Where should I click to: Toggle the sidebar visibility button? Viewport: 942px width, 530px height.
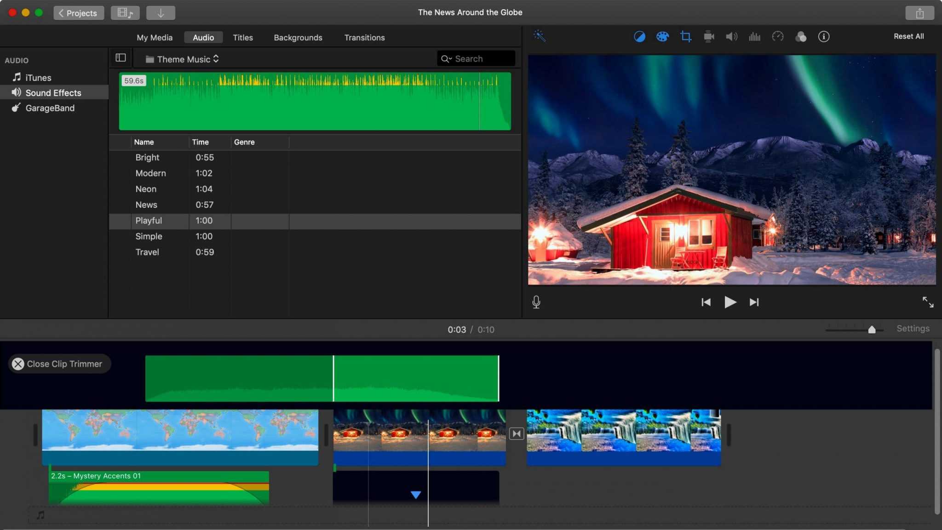pos(121,58)
